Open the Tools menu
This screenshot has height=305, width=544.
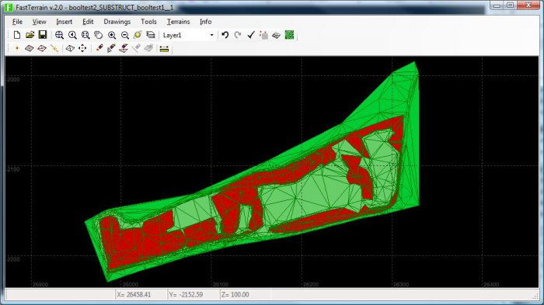pos(148,22)
